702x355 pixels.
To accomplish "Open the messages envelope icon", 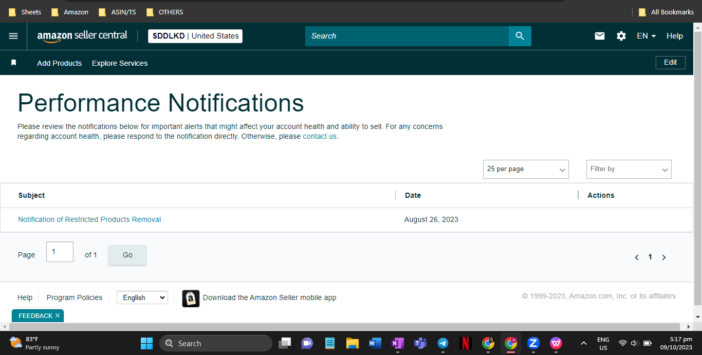I will (x=600, y=36).
